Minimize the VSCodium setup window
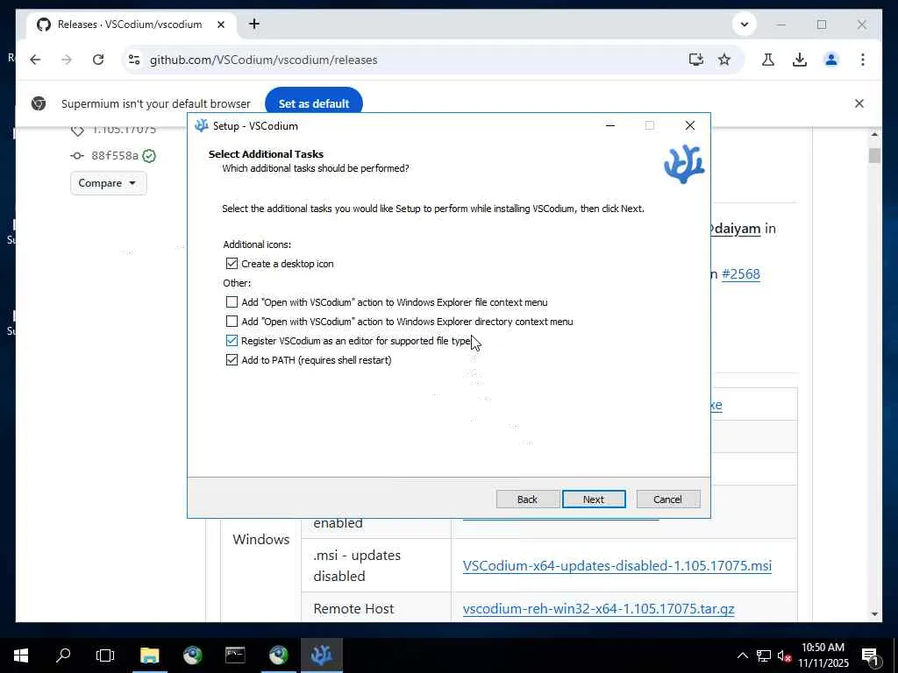The width and height of the screenshot is (898, 673). coord(610,126)
